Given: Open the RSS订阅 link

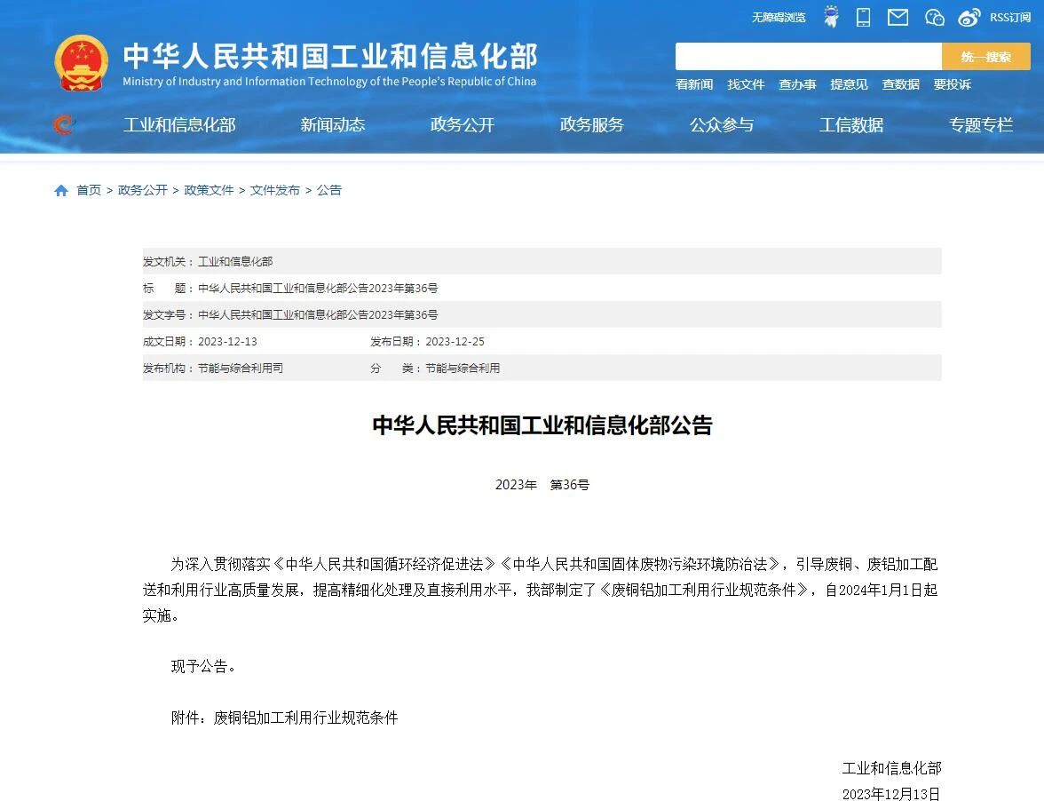Looking at the screenshot, I should (1010, 18).
